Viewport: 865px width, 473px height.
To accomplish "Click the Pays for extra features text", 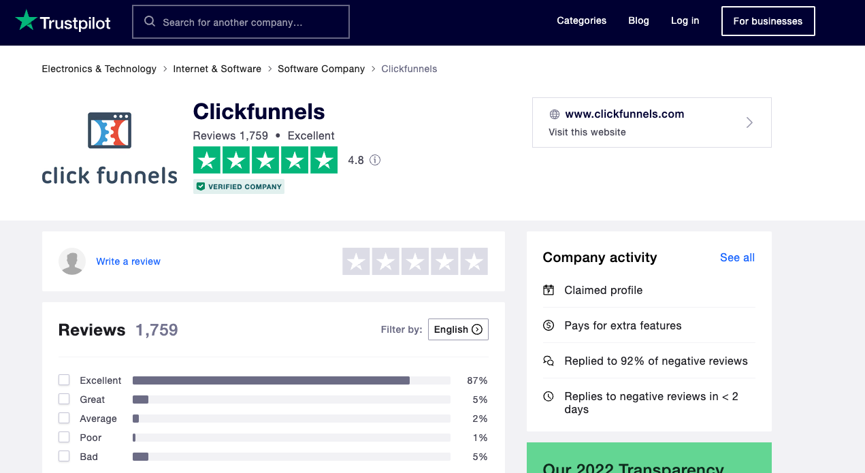I will pos(623,325).
